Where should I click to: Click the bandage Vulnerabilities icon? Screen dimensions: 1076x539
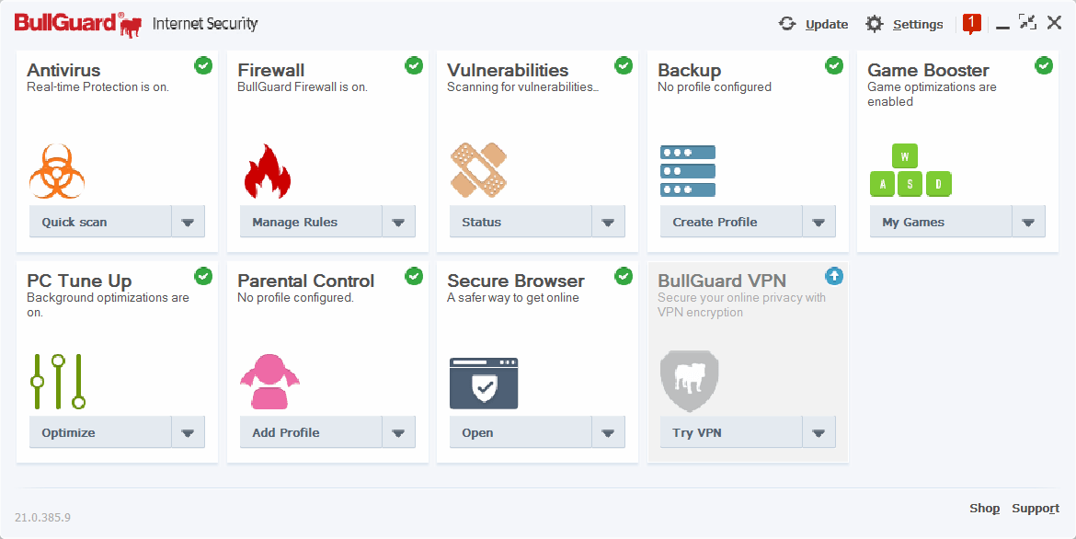click(x=478, y=170)
